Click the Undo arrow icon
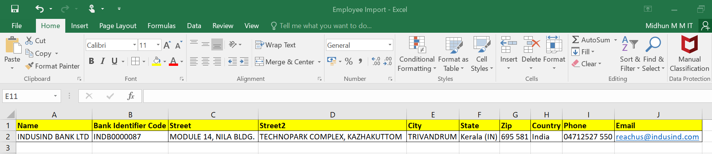 click(x=40, y=9)
